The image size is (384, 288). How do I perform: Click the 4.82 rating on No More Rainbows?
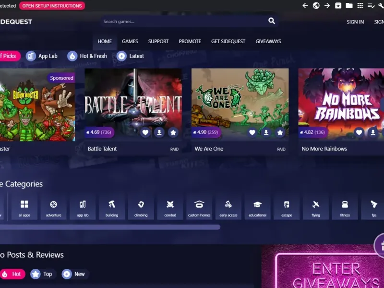point(313,132)
